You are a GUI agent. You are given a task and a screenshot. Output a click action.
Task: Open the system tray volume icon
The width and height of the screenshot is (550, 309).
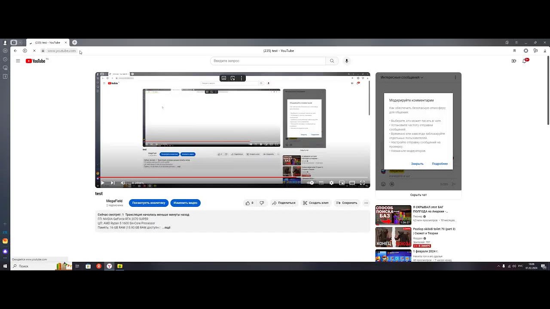pyautogui.click(x=514, y=266)
